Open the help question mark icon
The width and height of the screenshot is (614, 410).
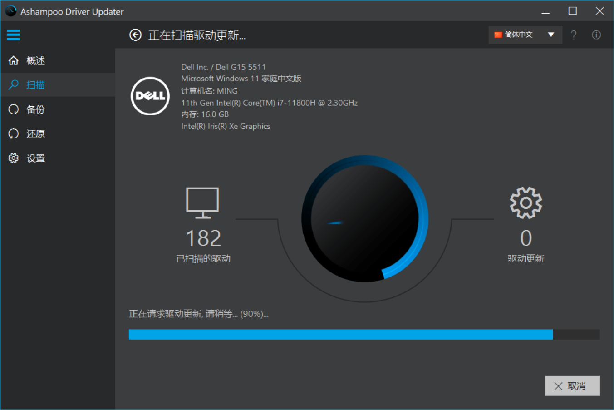click(x=574, y=35)
